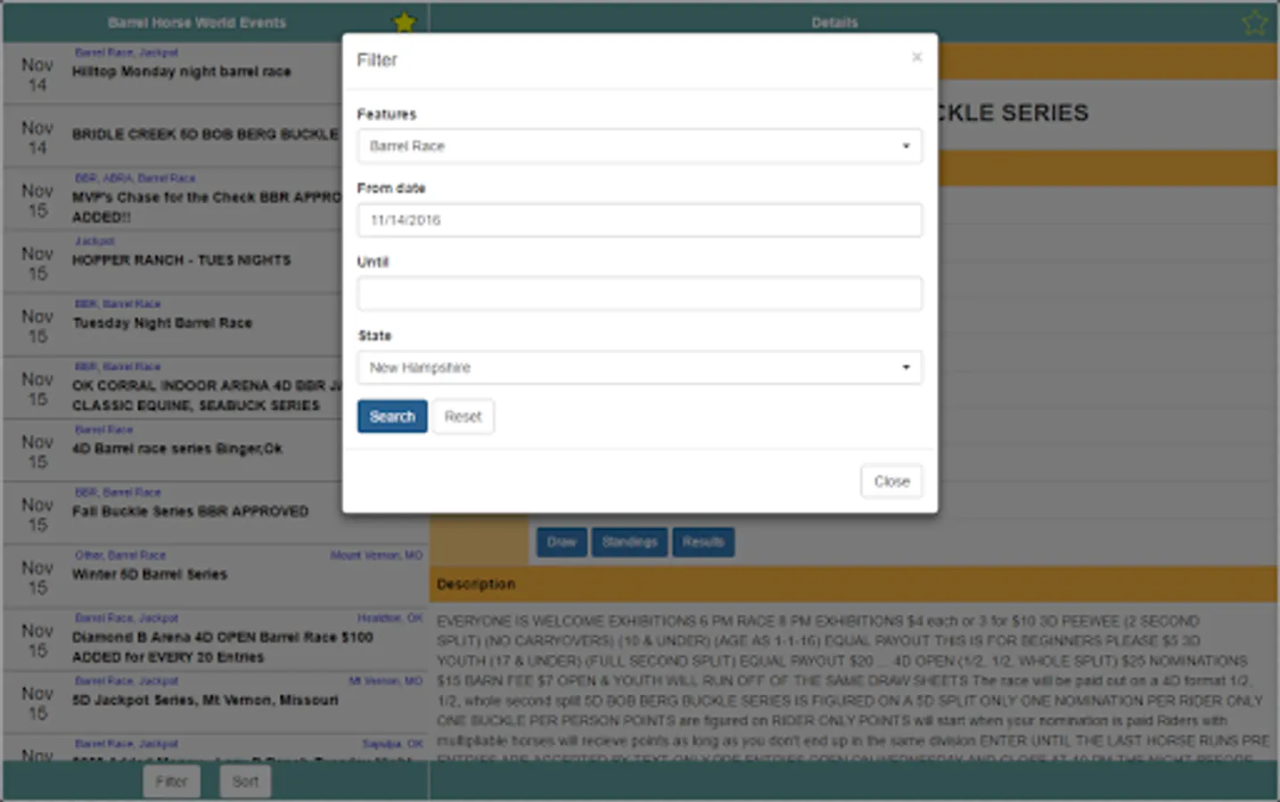1280x802 pixels.
Task: Reset the filter settings
Action: (463, 416)
